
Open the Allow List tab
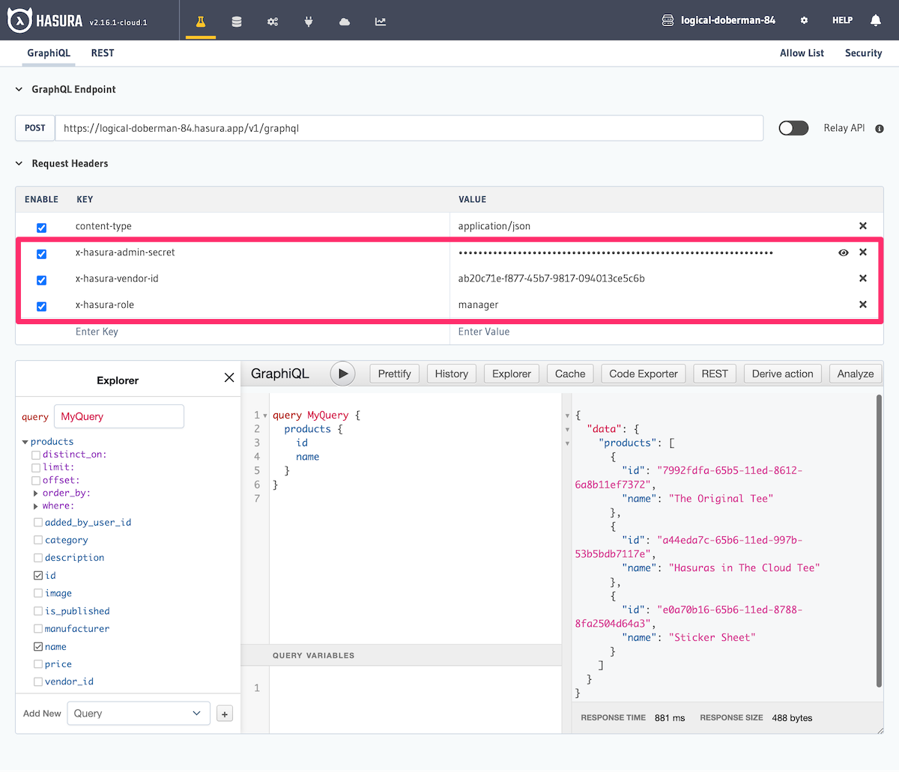[802, 53]
